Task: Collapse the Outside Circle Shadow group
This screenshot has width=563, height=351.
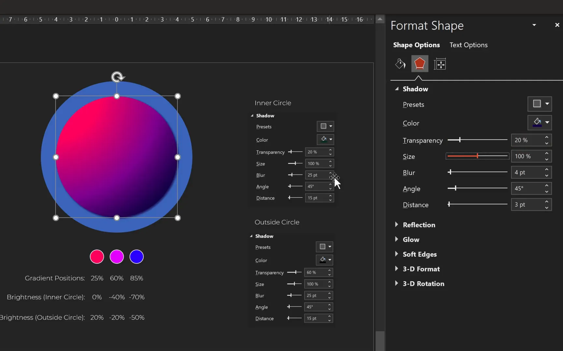Action: 251,236
